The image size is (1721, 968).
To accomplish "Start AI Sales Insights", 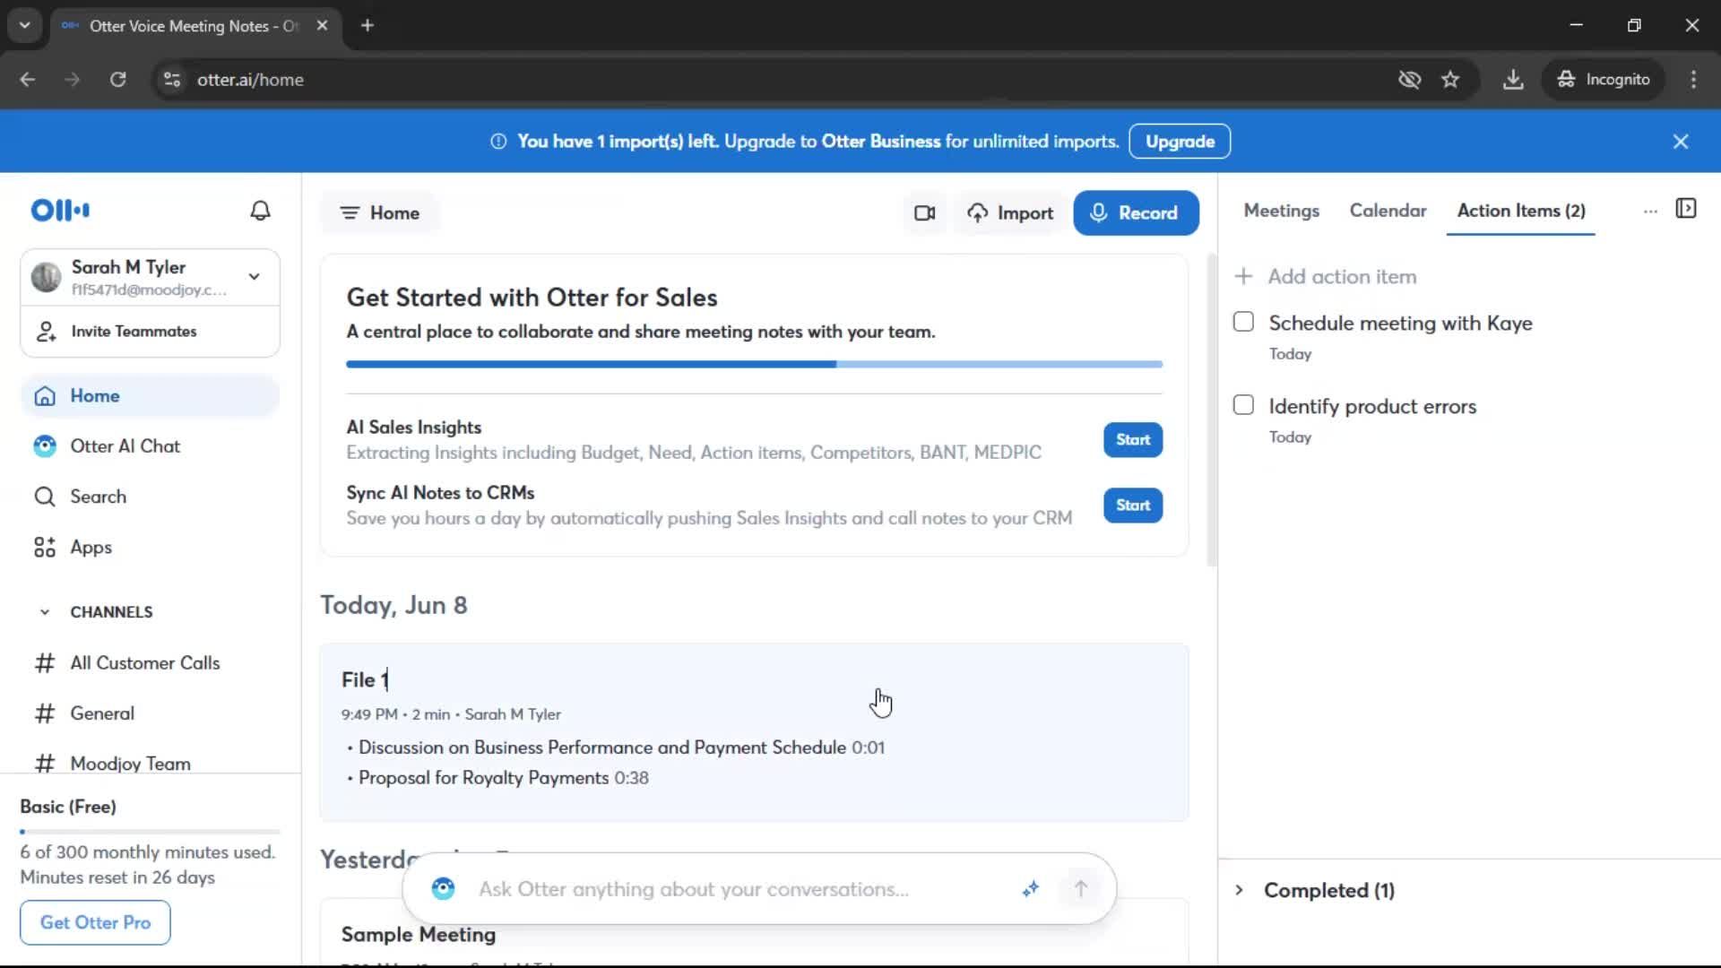I will [x=1133, y=440].
